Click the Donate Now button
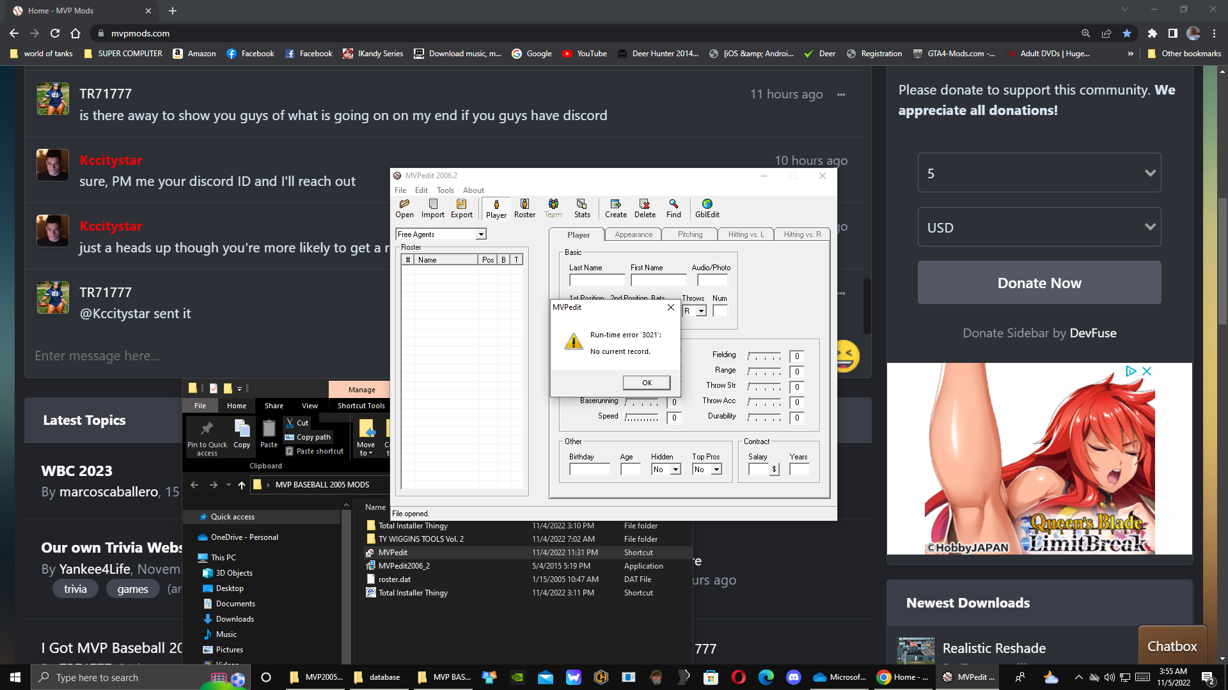Screen dimensions: 1228x690 click(1039, 282)
